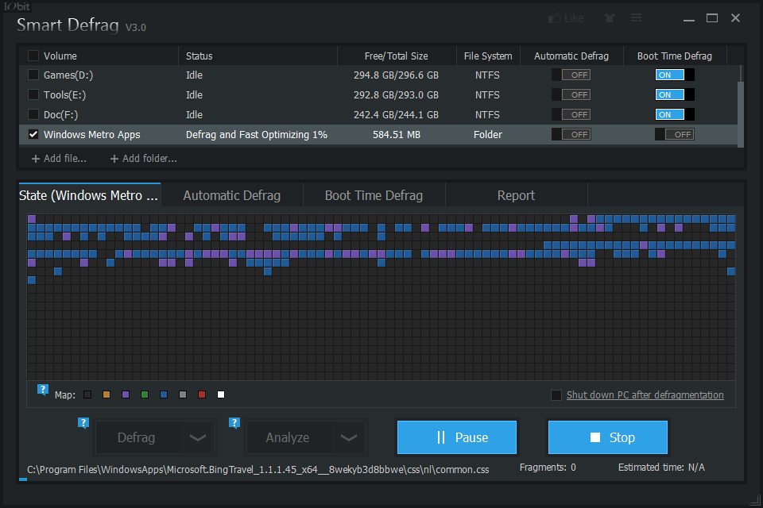This screenshot has width=763, height=508.
Task: Enable Automatic Defrag for Tools(E:)
Action: point(571,94)
